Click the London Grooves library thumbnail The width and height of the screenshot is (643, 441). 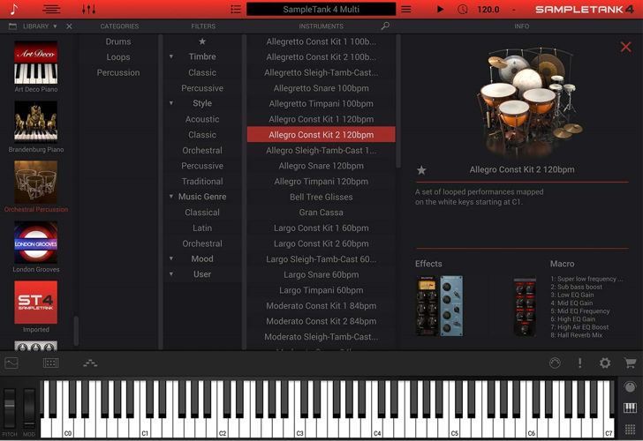tap(36, 243)
